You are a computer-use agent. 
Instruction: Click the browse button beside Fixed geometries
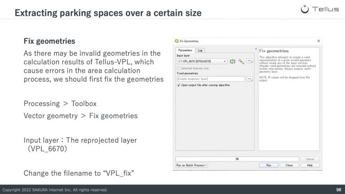pos(249,79)
